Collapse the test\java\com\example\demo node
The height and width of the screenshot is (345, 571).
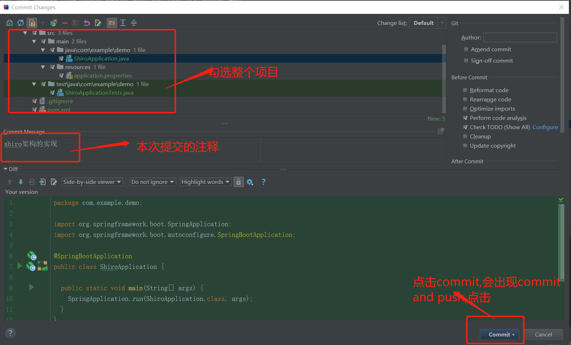[34, 84]
